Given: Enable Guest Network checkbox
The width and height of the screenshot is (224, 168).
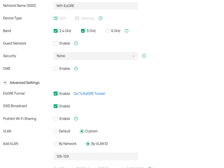Looking at the screenshot, I should 56,44.
